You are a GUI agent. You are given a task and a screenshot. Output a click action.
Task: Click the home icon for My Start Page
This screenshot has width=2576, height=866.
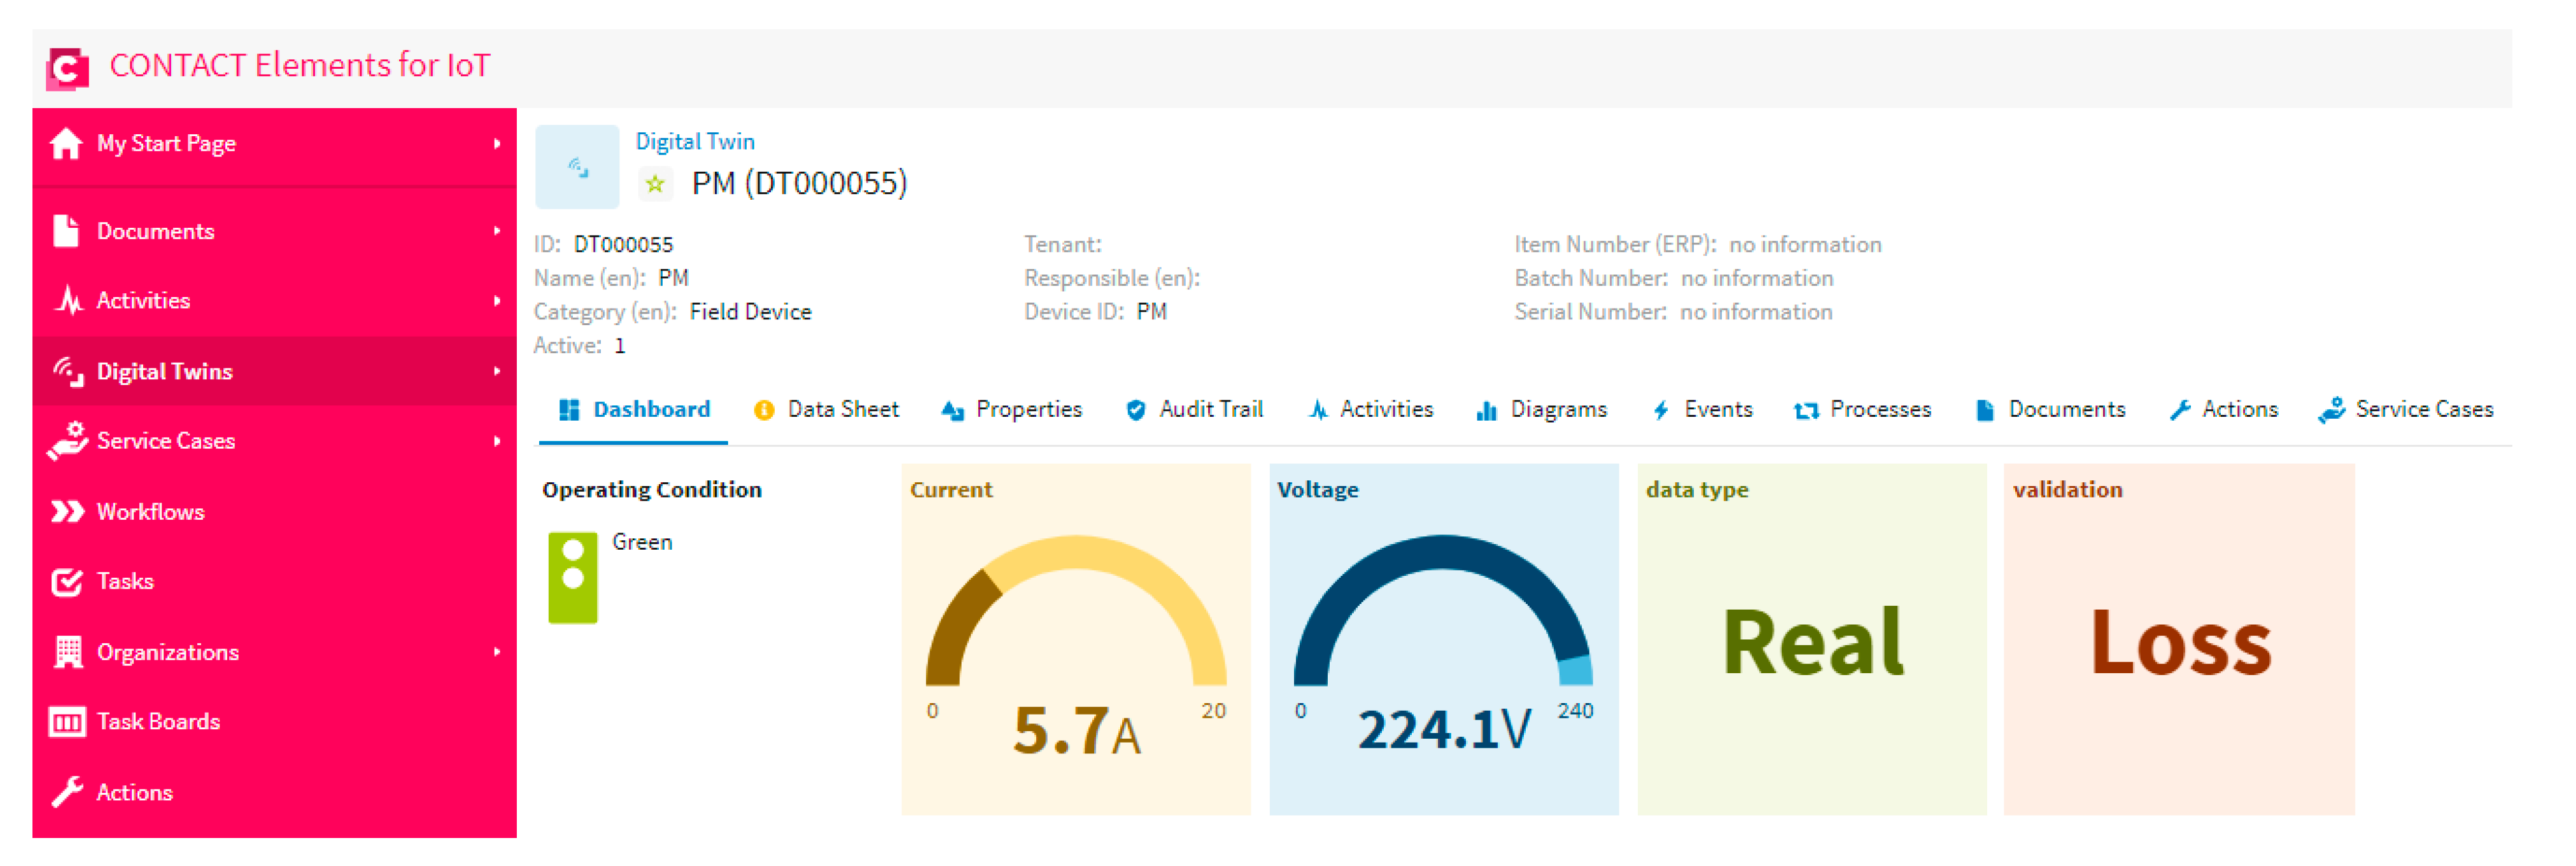click(x=66, y=144)
